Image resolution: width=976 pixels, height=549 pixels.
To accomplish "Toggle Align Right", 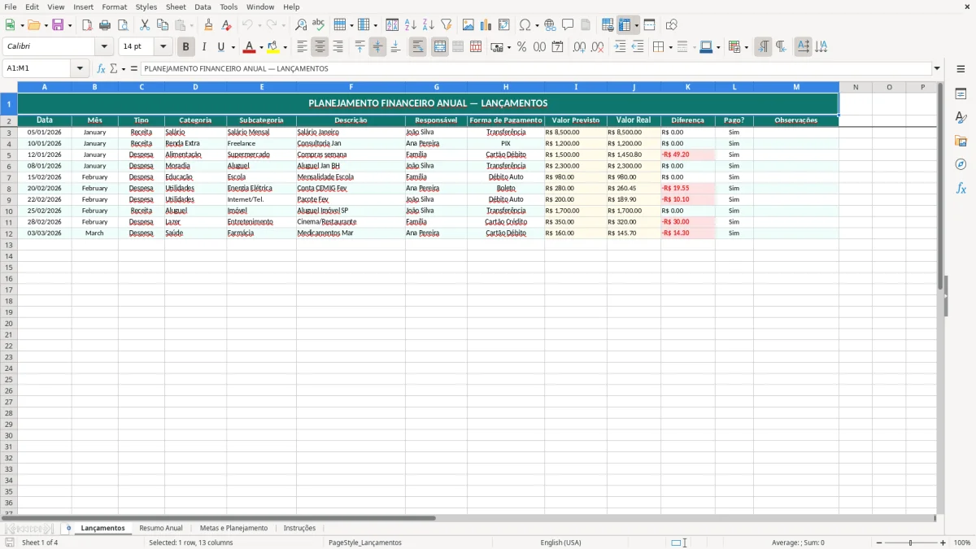I will tap(338, 47).
